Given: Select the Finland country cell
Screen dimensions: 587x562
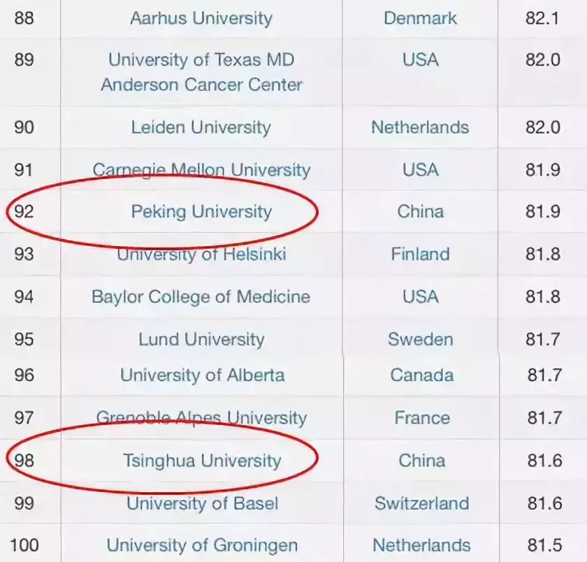Looking at the screenshot, I should tap(420, 254).
